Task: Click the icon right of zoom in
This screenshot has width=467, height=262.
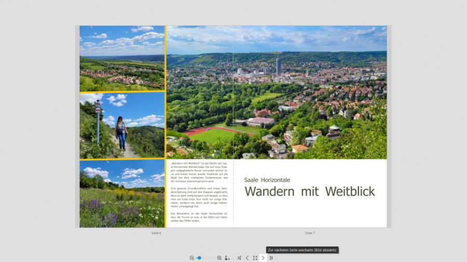Action: (227, 258)
